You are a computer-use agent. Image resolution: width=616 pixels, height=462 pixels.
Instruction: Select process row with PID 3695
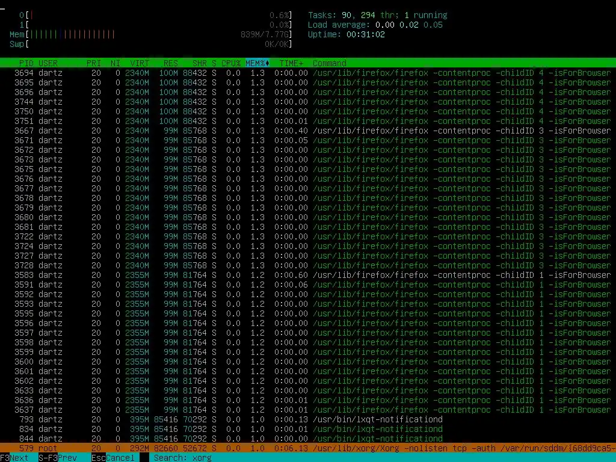308,82
